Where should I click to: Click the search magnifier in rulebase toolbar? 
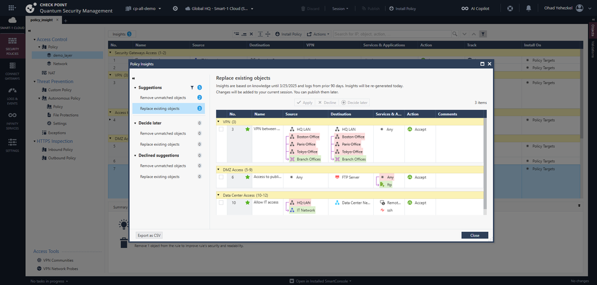tap(455, 34)
